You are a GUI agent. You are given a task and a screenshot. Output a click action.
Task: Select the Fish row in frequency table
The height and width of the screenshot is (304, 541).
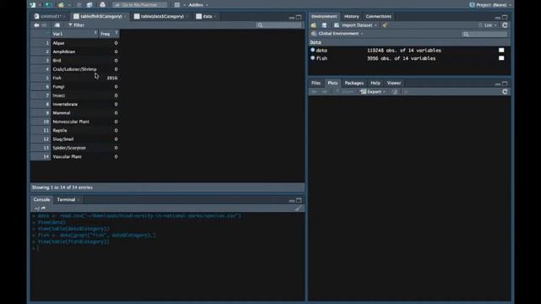point(75,78)
